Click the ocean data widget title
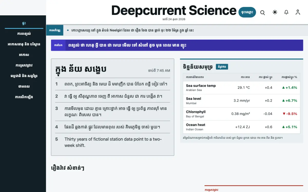The width and height of the screenshot is (308, 192). (x=198, y=67)
